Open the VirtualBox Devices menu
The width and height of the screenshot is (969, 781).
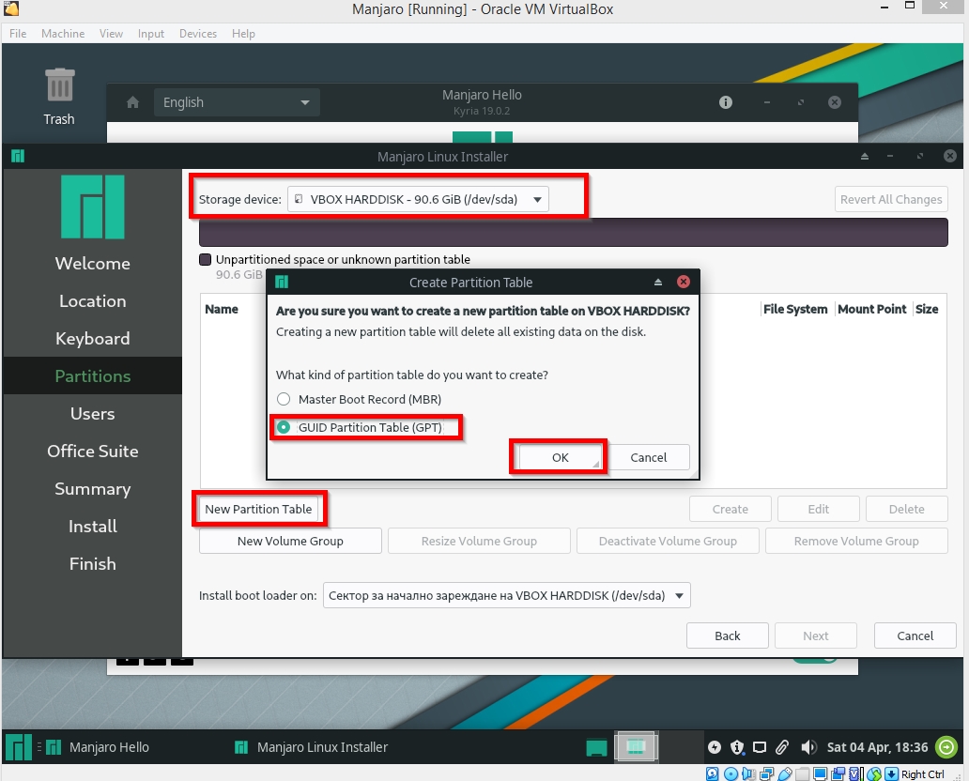198,34
